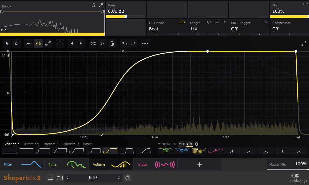
Task: Delete the wave with trash icon
Action: [x=112, y=43]
